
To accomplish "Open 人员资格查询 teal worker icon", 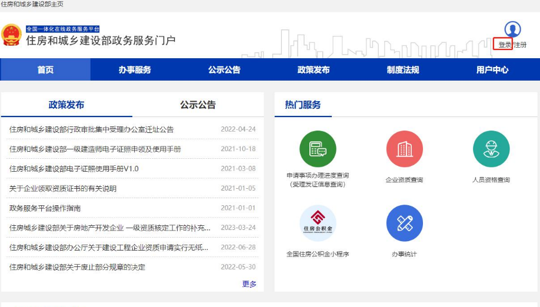I will point(491,149).
